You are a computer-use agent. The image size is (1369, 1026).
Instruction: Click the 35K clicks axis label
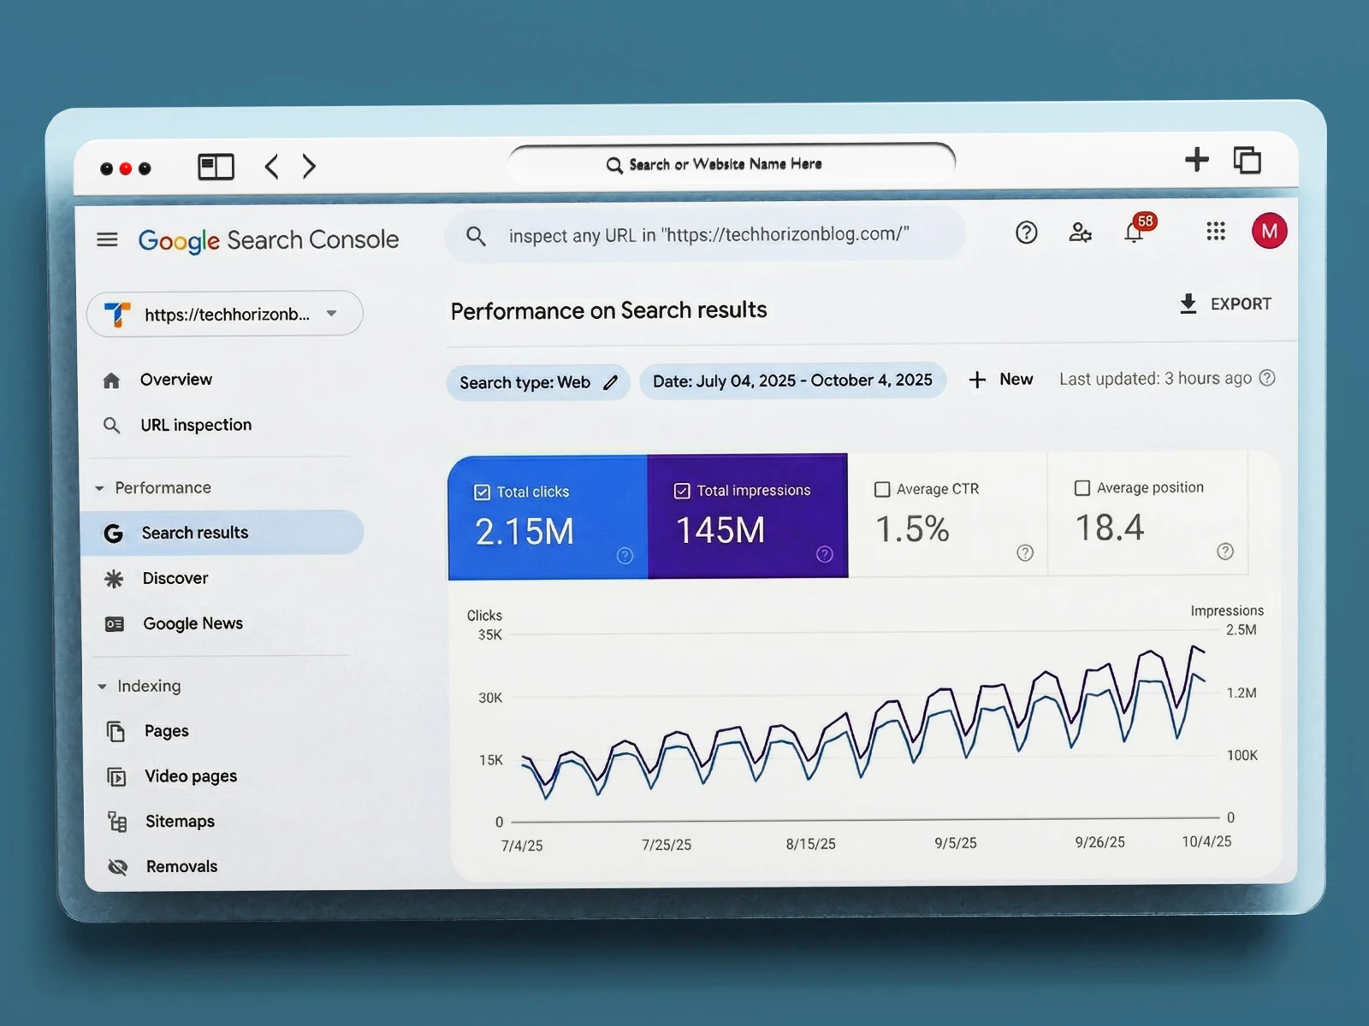490,635
